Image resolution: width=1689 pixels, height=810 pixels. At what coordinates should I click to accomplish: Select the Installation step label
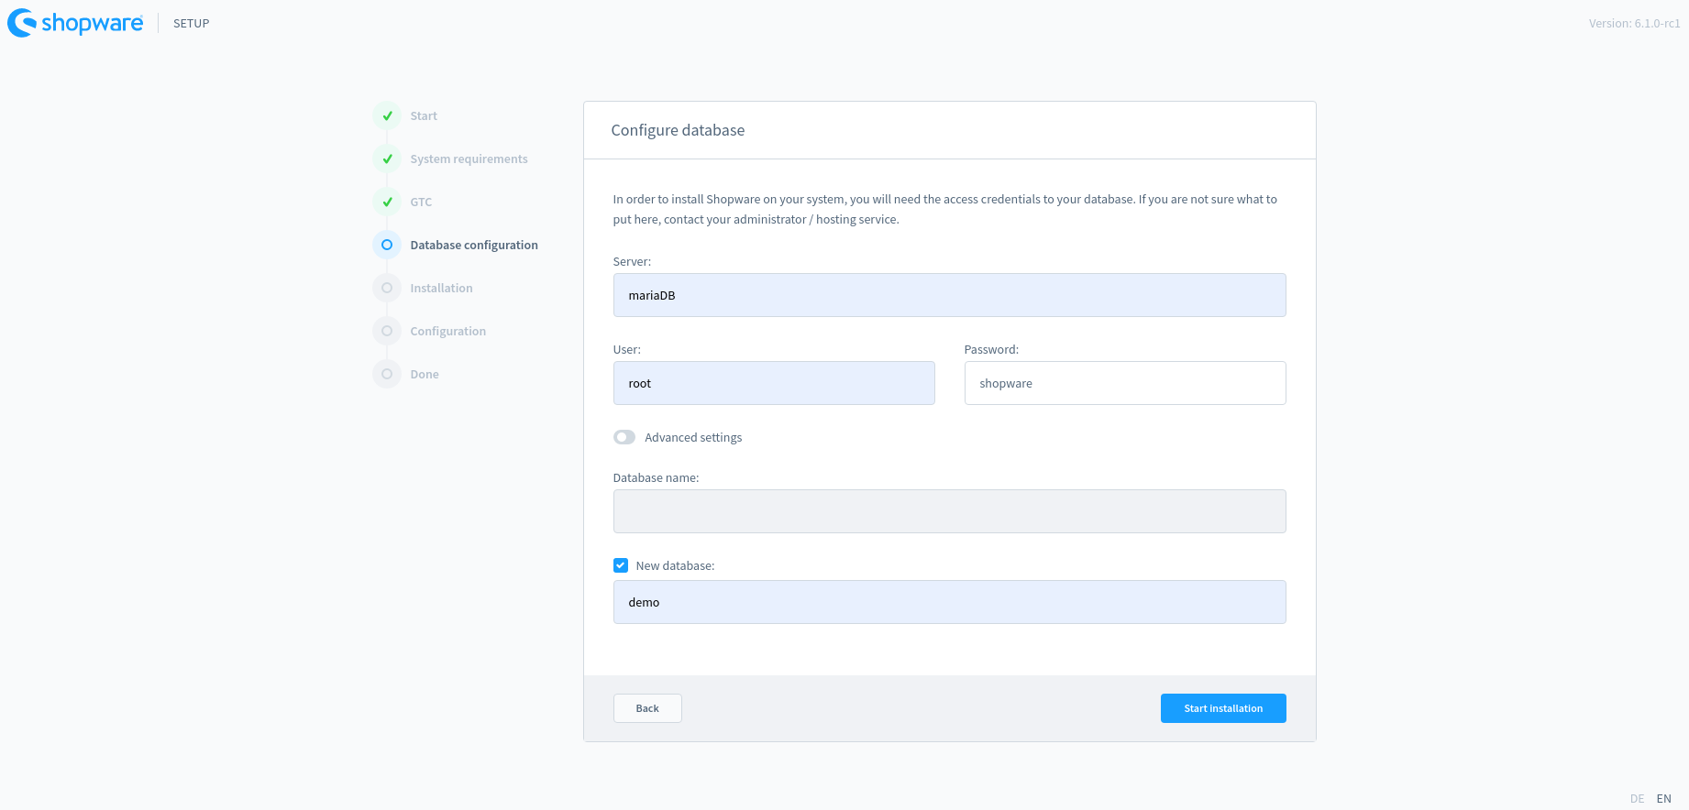pos(441,288)
